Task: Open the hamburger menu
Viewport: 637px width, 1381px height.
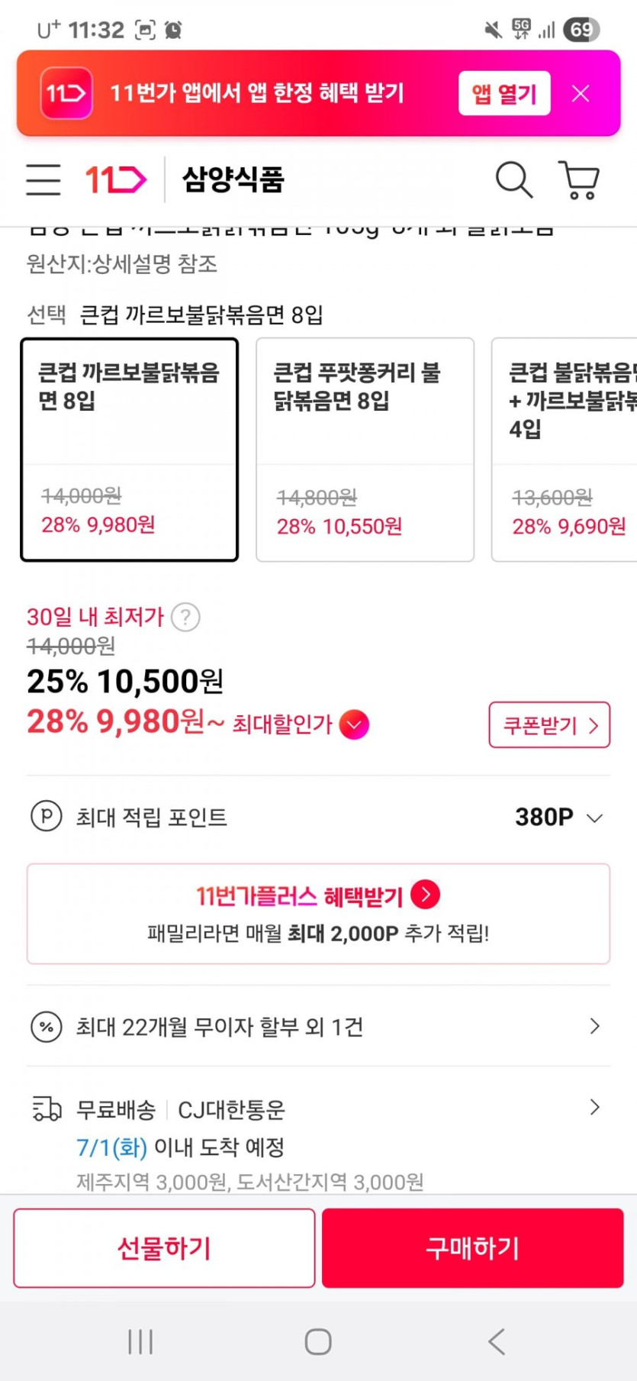Action: coord(43,180)
